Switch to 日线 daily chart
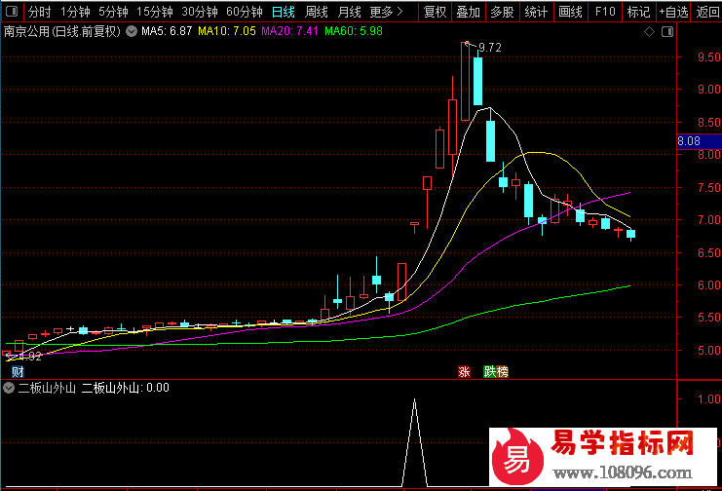The height and width of the screenshot is (491, 722). click(284, 12)
